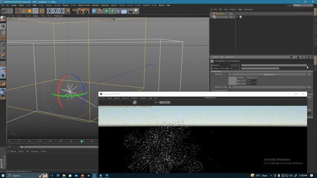Click the up arrow in Attribute Manager
The height and width of the screenshot is (178, 317).
tap(298, 57)
